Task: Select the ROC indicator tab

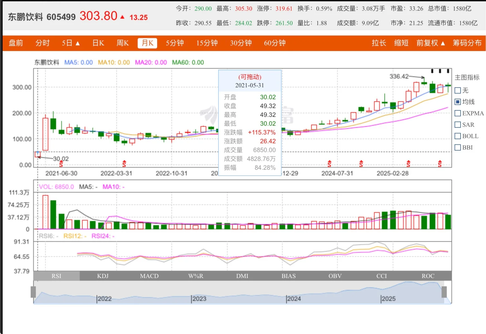Action: tap(428, 276)
